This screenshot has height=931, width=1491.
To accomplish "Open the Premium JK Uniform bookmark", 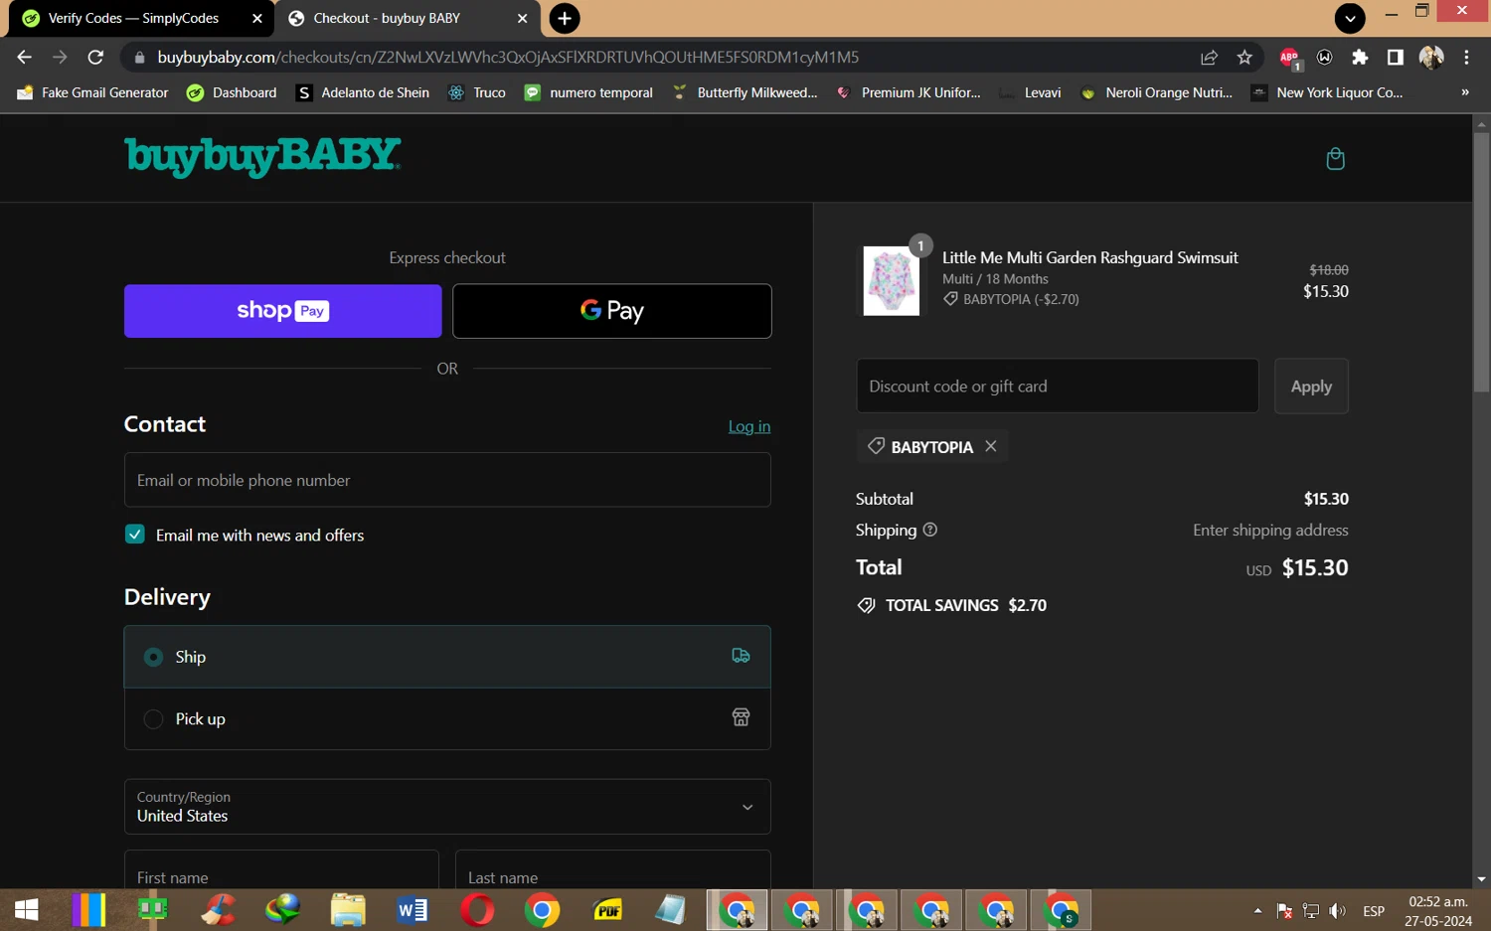I will pos(909,92).
